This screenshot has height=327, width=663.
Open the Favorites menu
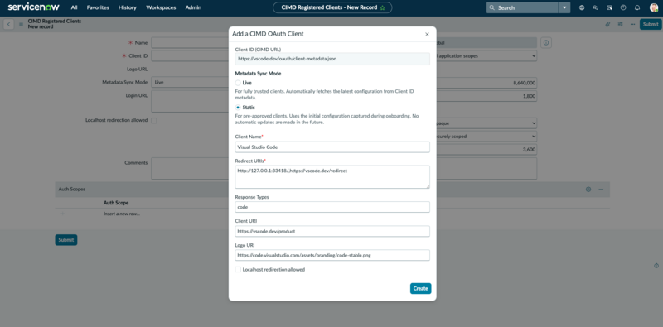point(98,7)
